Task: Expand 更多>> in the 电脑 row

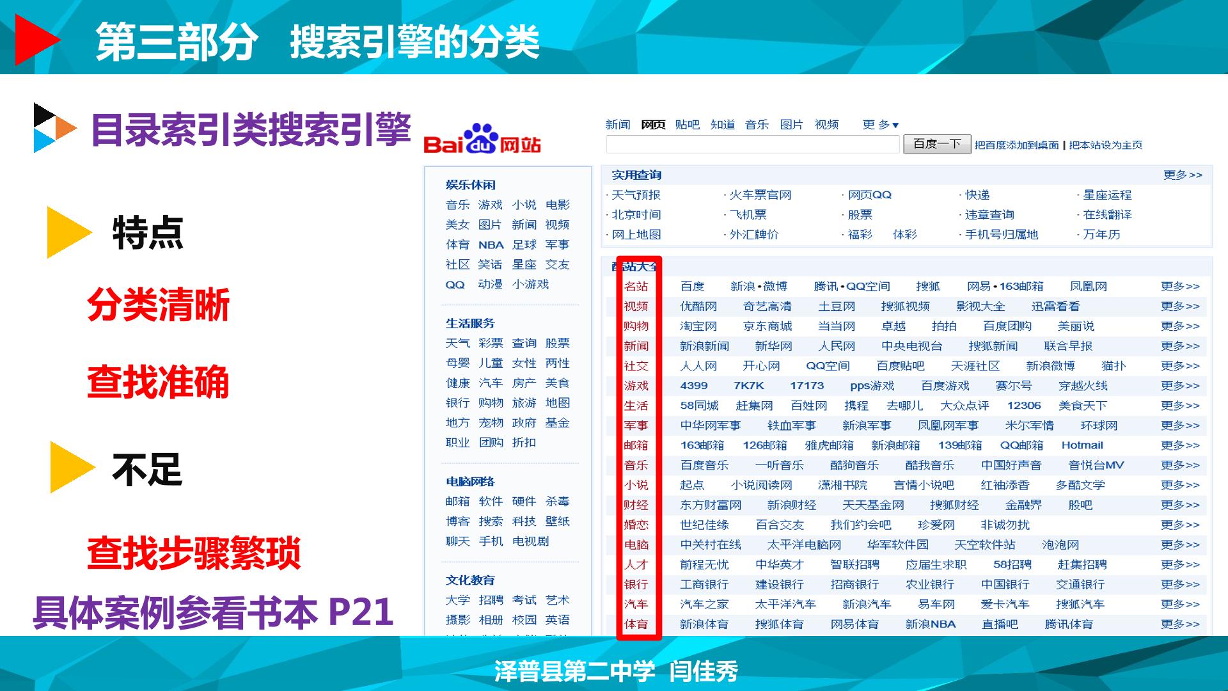Action: click(x=1180, y=544)
